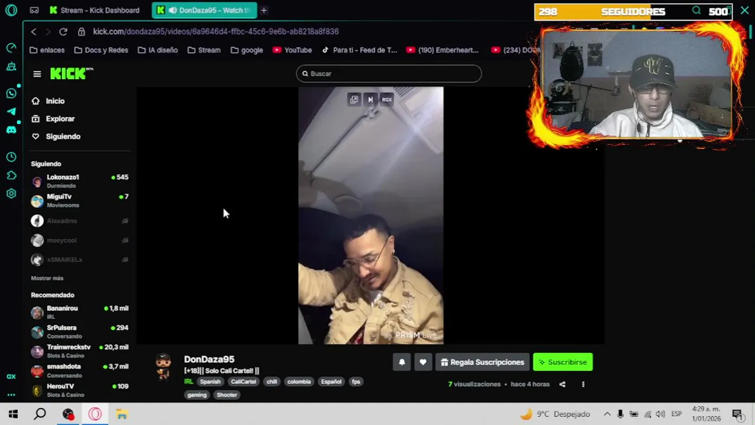Open MiguiTv channel in following list
This screenshot has width=755, height=425.
click(x=80, y=201)
